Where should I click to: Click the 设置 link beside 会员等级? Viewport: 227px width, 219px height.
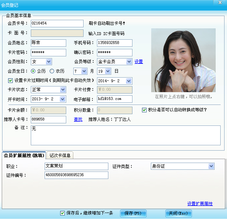tap(138, 62)
